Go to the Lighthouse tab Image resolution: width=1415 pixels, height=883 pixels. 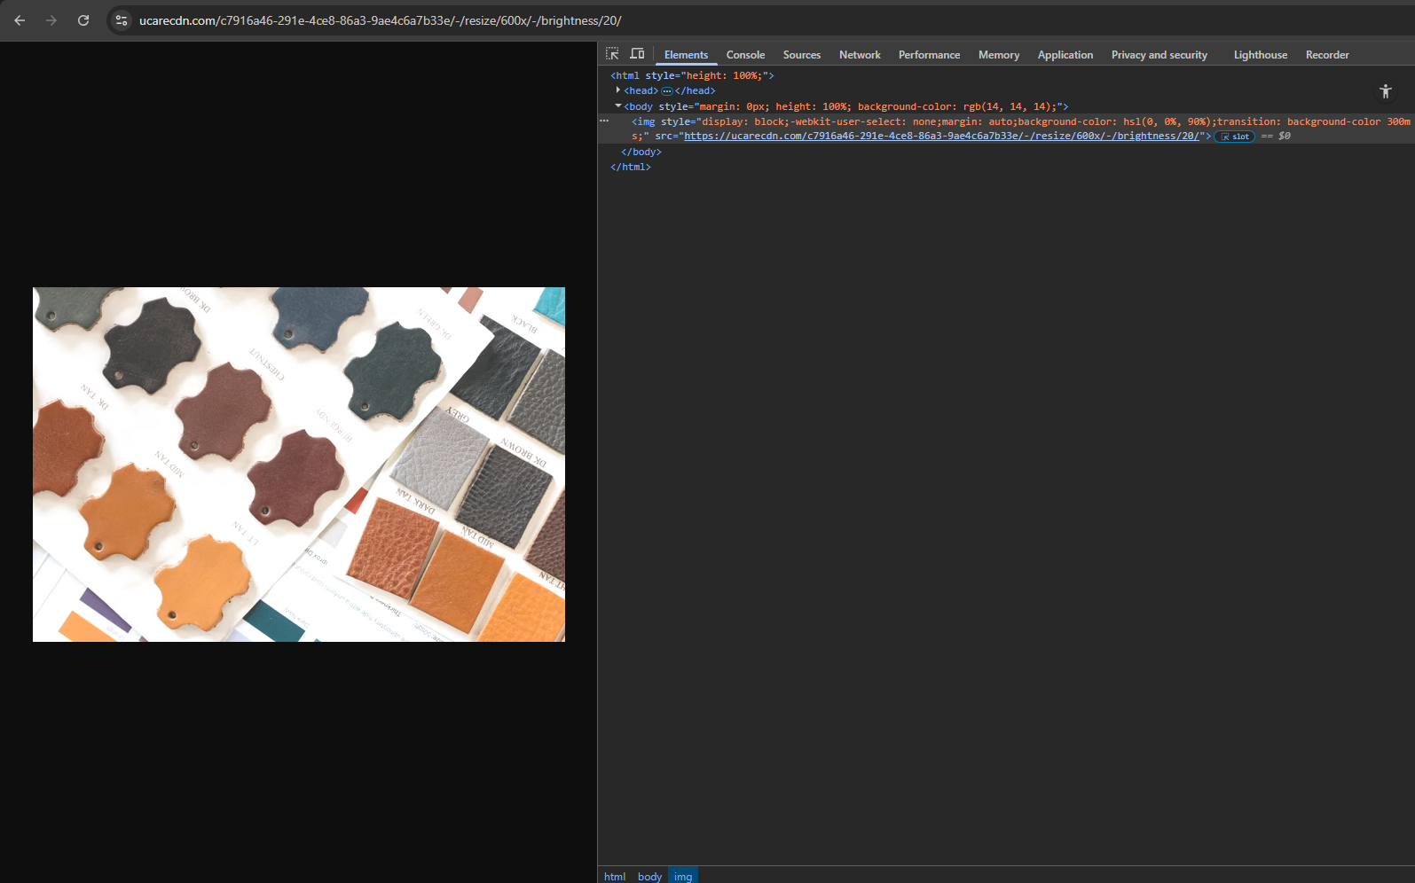1260,55
